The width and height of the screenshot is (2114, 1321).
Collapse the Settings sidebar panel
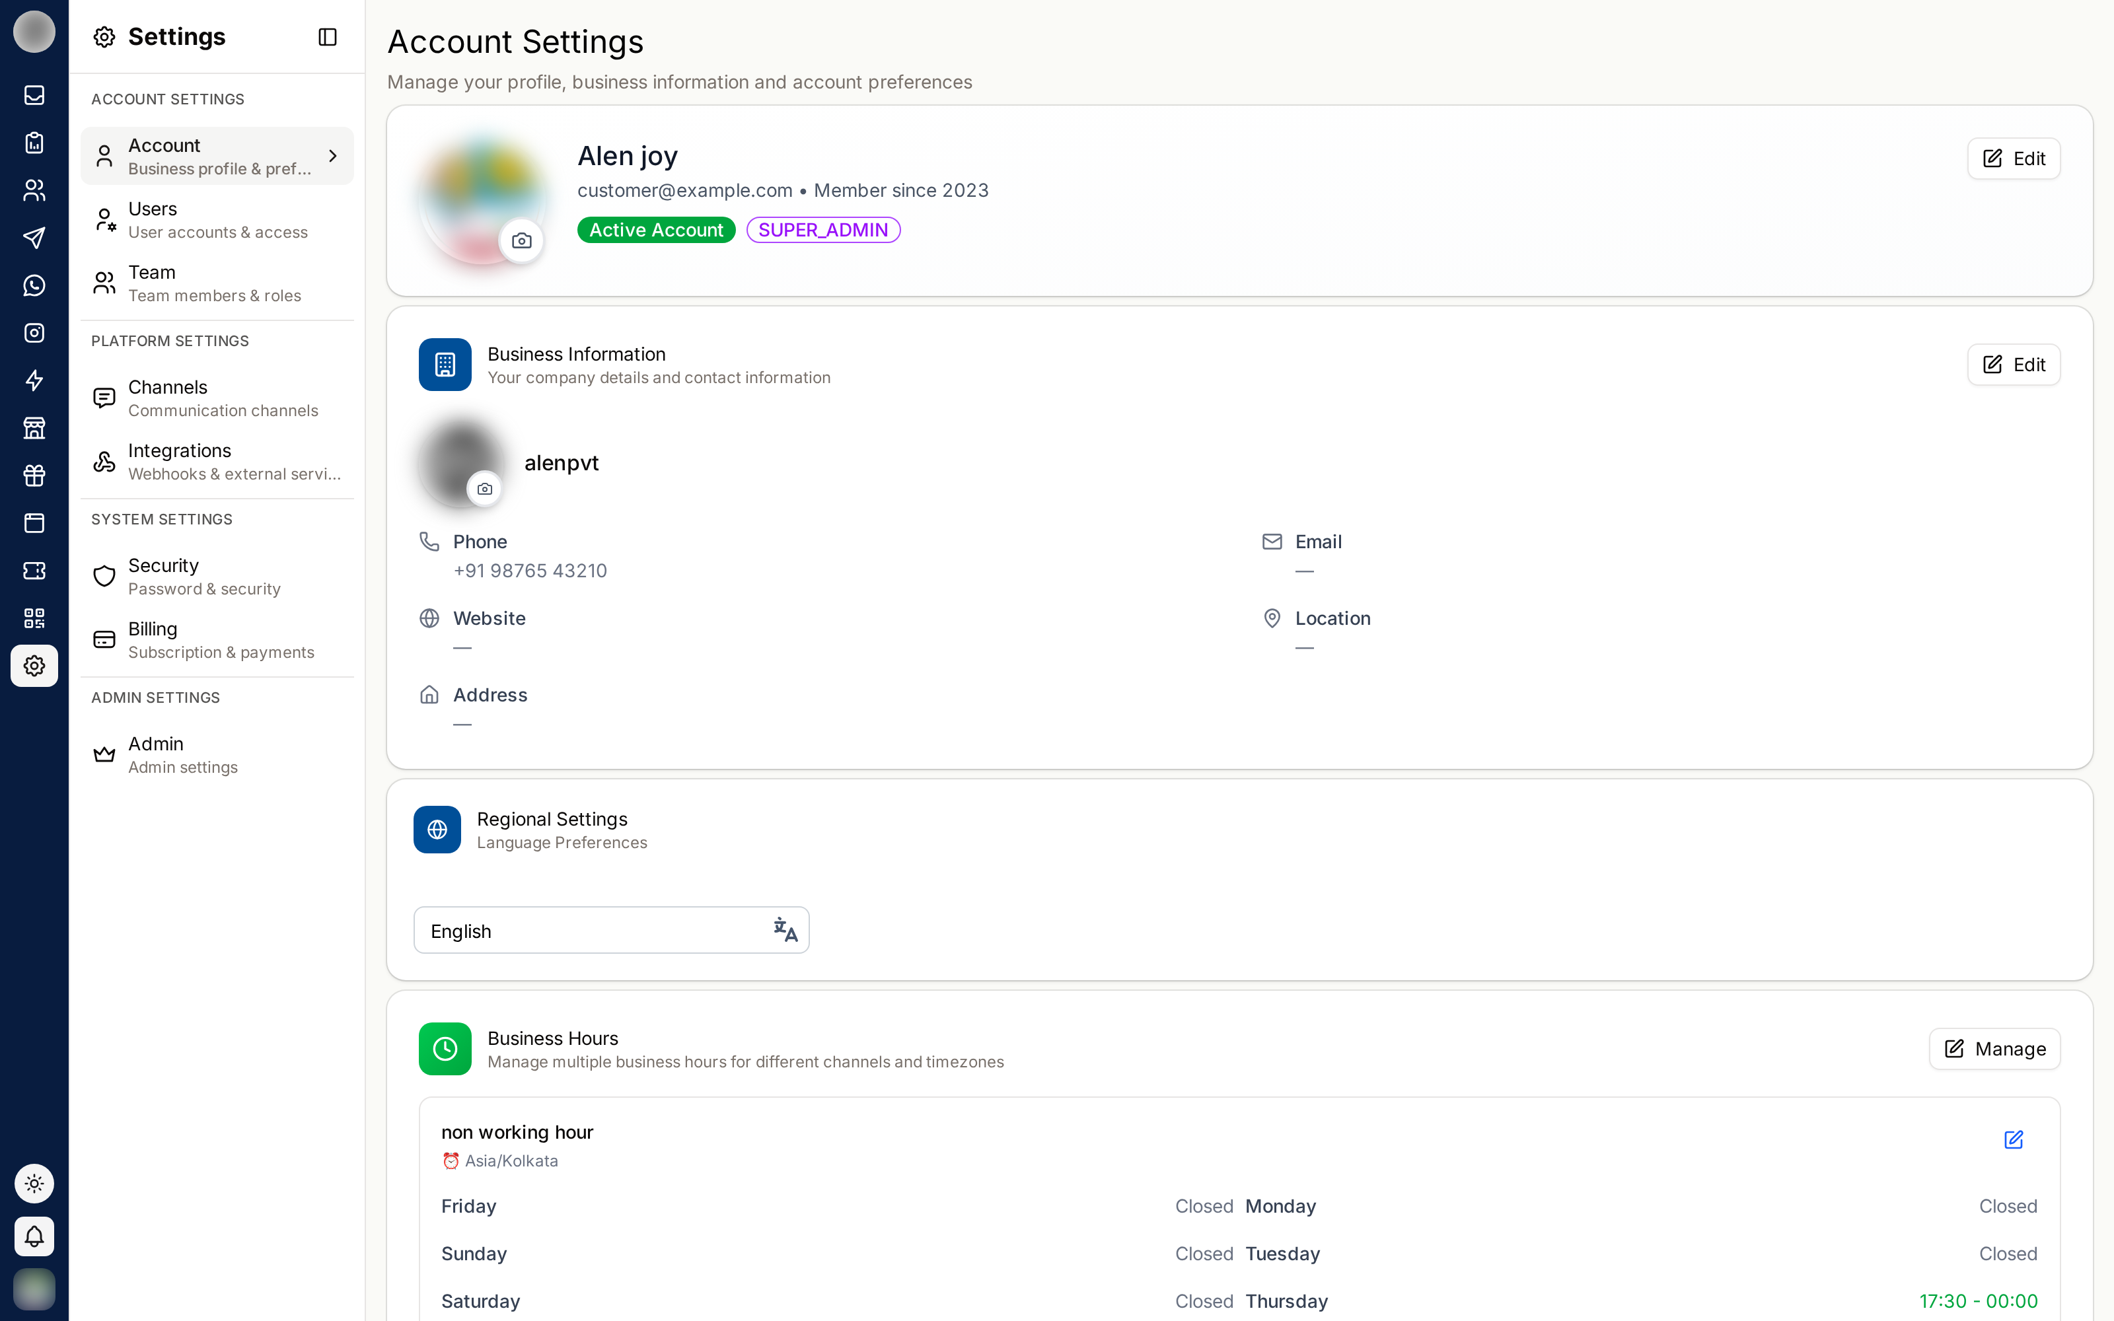coord(328,37)
